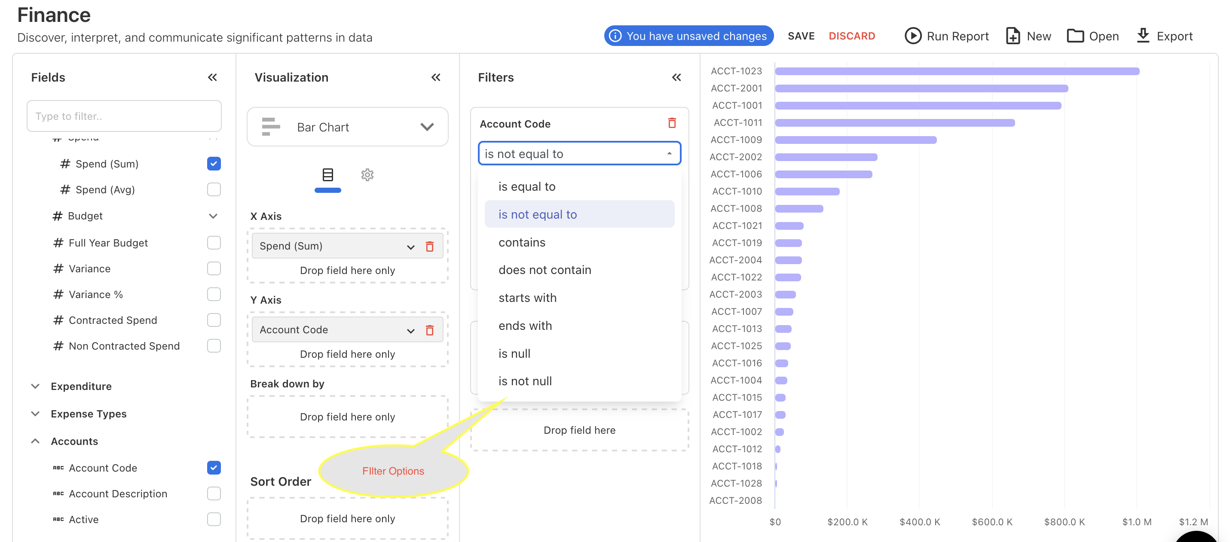Choose the 'is not null' option
The image size is (1230, 542).
525,381
